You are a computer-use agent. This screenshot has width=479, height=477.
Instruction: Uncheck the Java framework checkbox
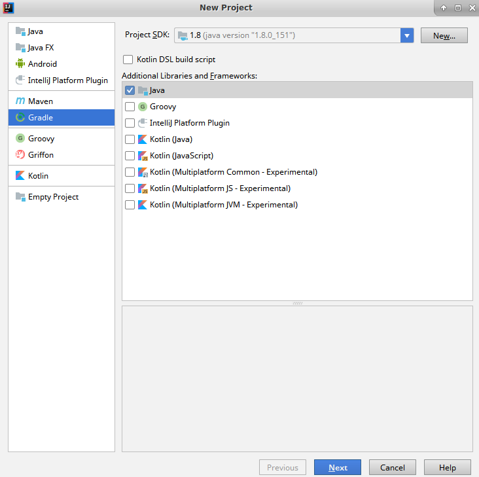[x=130, y=90]
